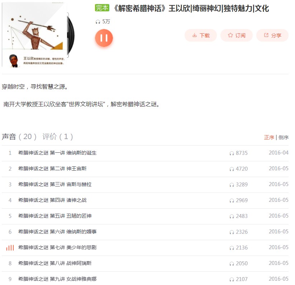Click headphone icon next to 2326
The height and width of the screenshot is (285, 295).
tap(232, 232)
